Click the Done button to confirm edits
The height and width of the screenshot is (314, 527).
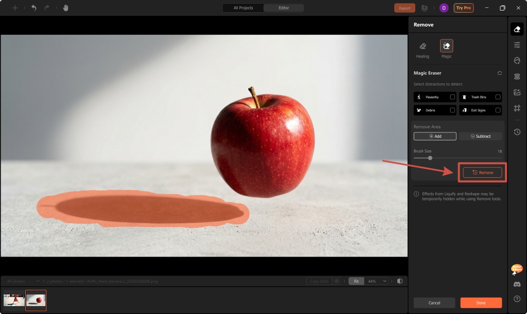[481, 302]
